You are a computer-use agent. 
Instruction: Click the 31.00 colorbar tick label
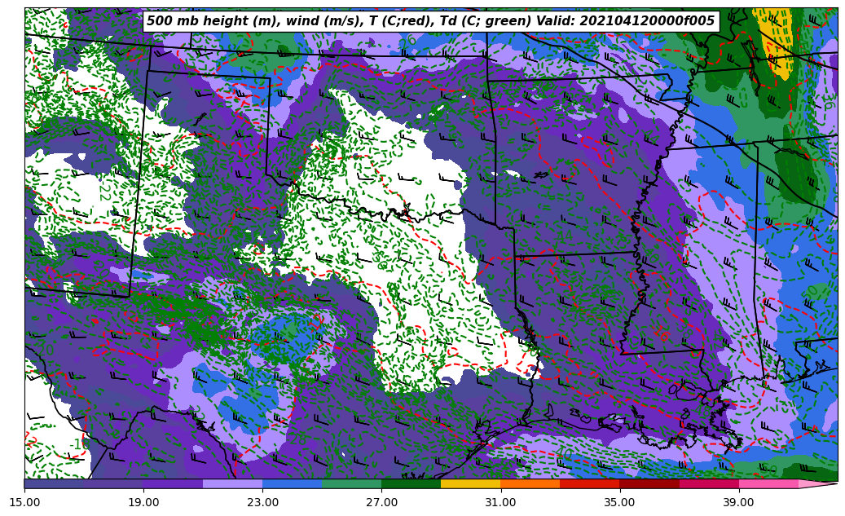click(x=500, y=502)
